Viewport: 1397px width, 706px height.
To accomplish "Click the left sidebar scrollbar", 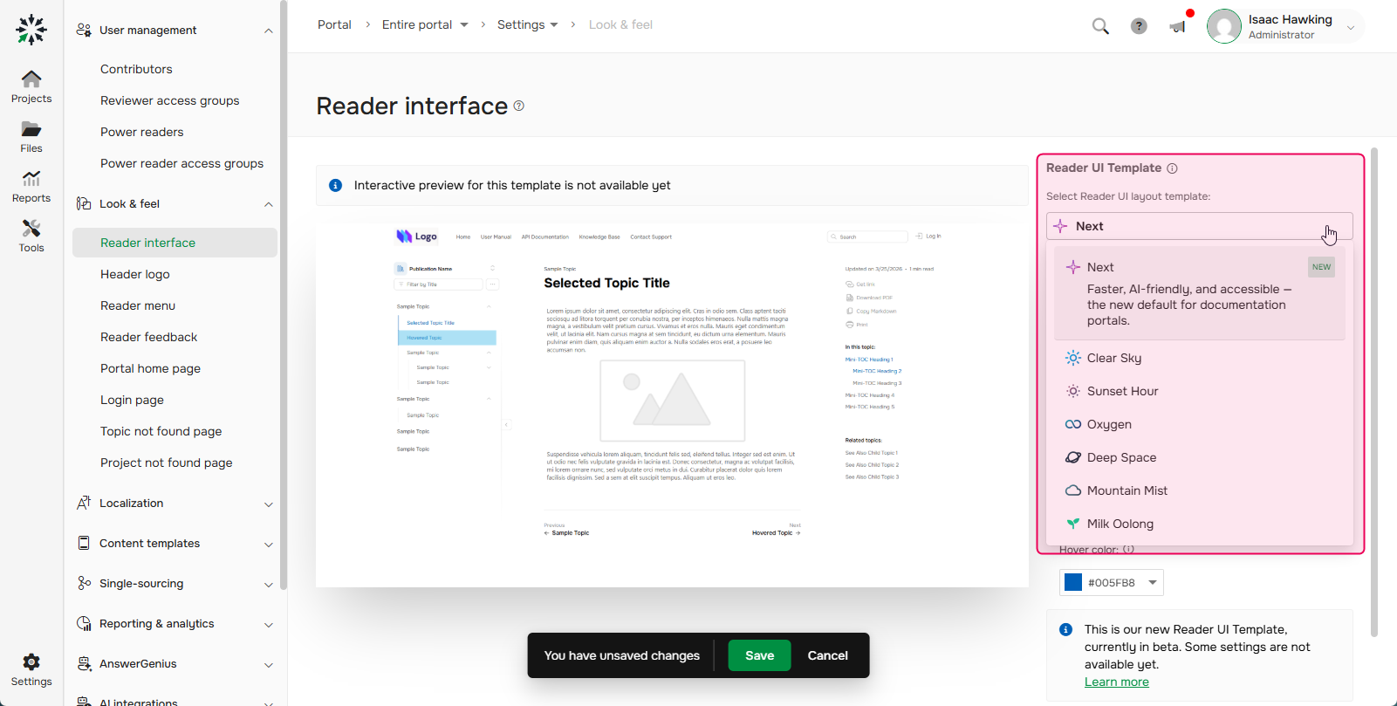I will [283, 297].
